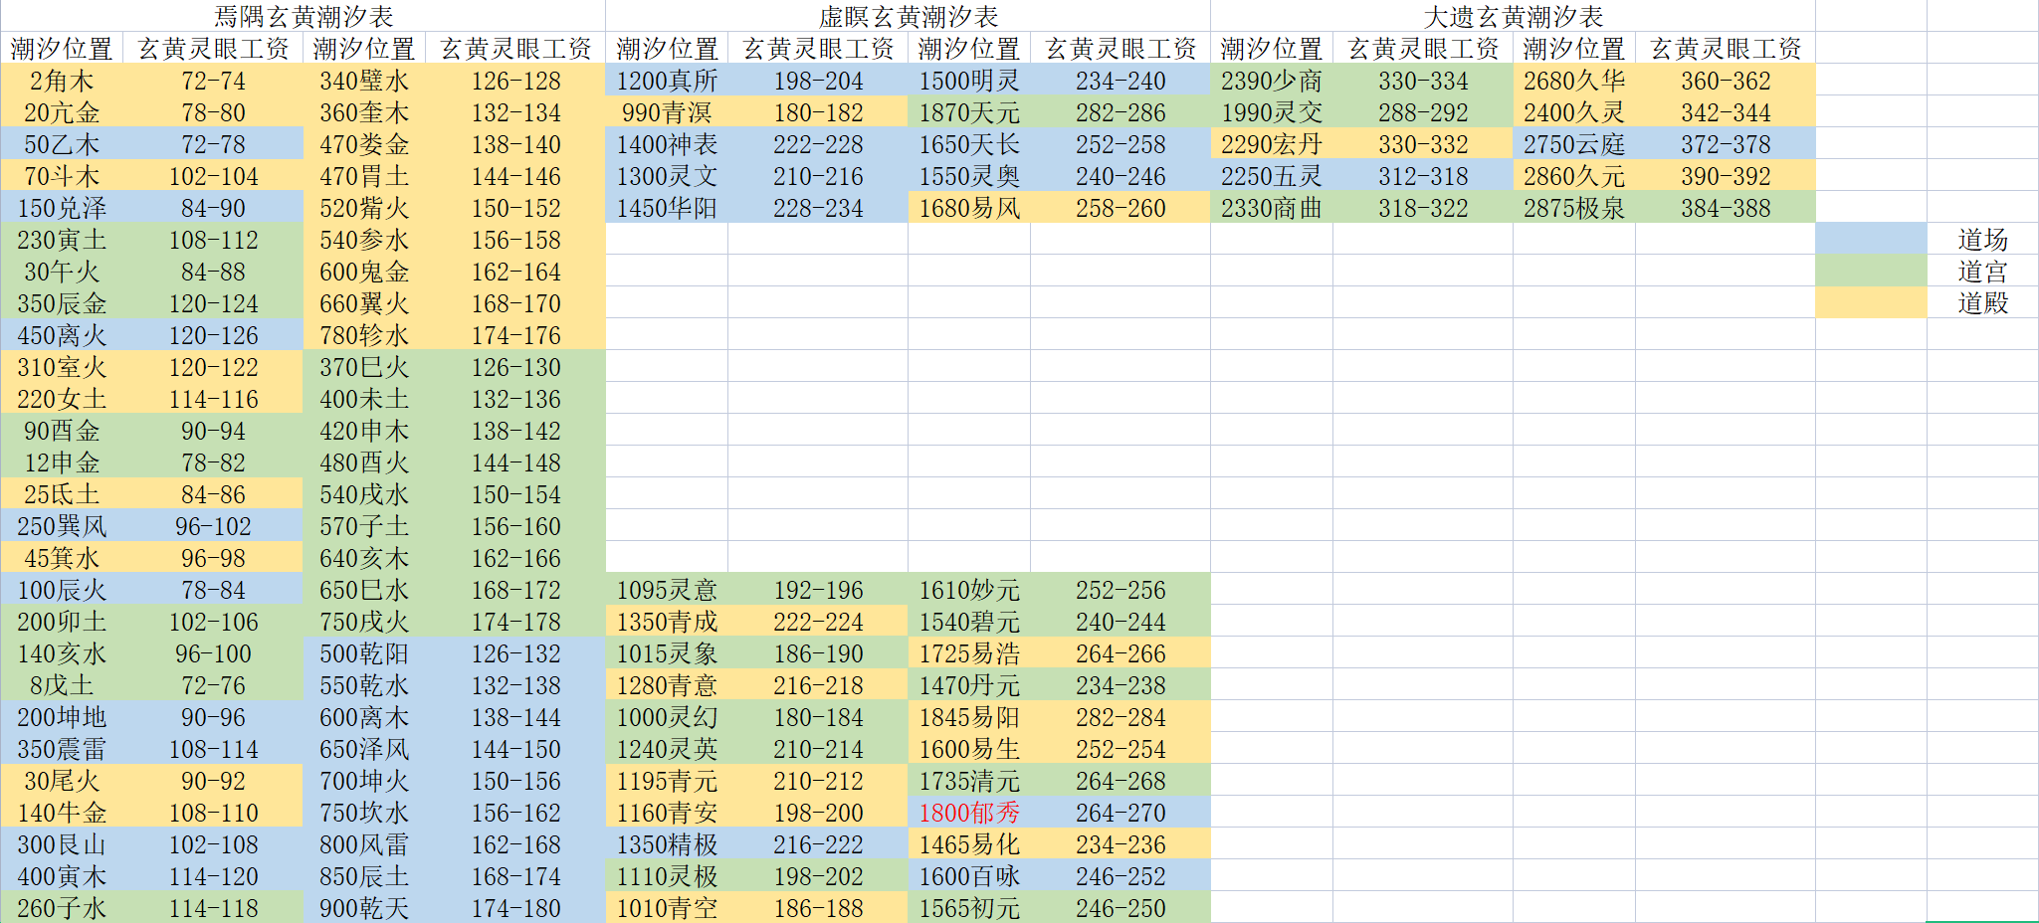Click the cell 2680久华
The image size is (2039, 923).
point(1574,80)
